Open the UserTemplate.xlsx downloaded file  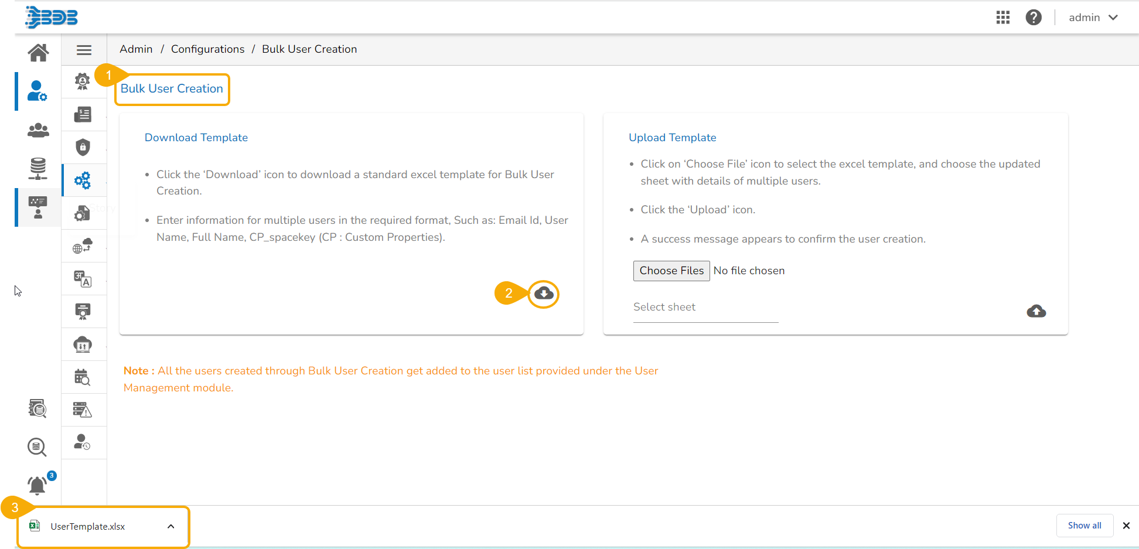(x=88, y=526)
